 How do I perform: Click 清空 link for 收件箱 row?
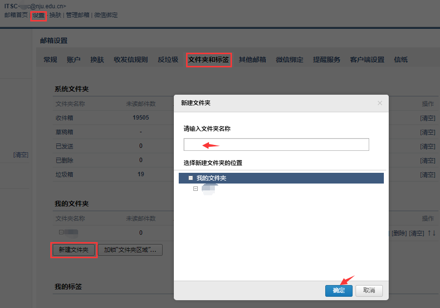click(427, 118)
